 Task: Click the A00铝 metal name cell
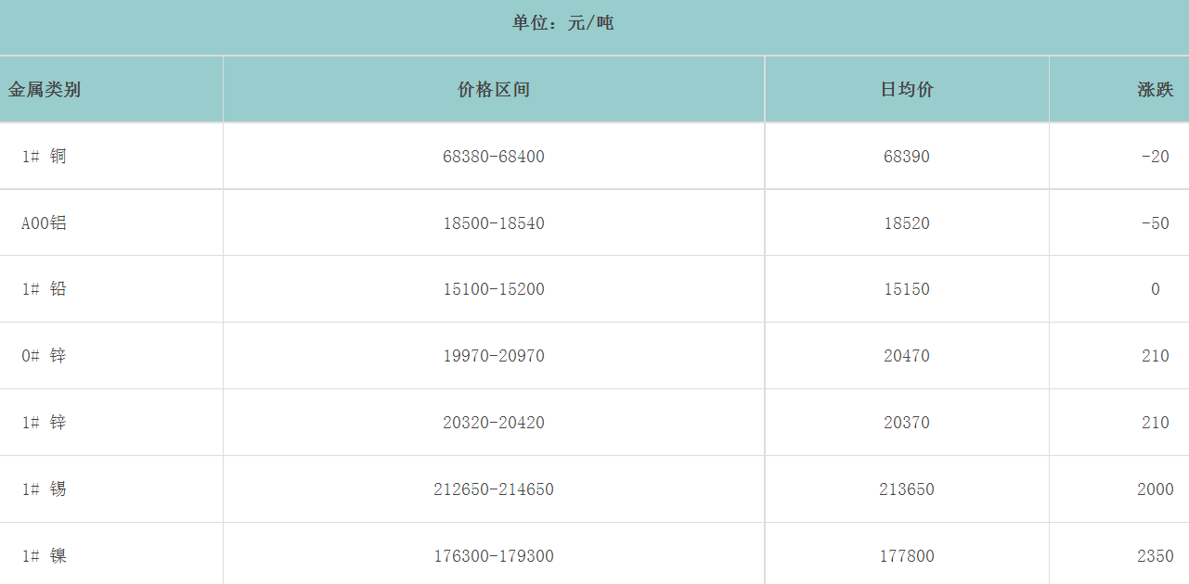tap(45, 223)
